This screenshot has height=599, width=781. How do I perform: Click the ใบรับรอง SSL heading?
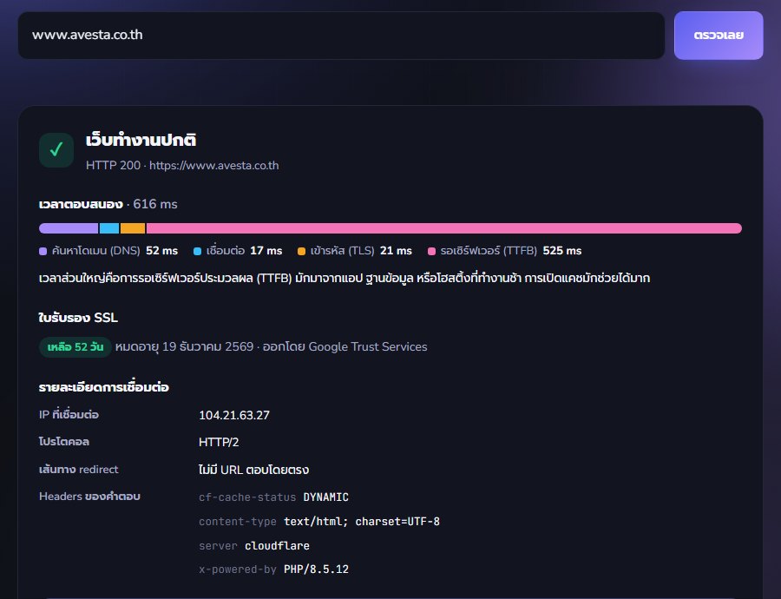point(78,318)
